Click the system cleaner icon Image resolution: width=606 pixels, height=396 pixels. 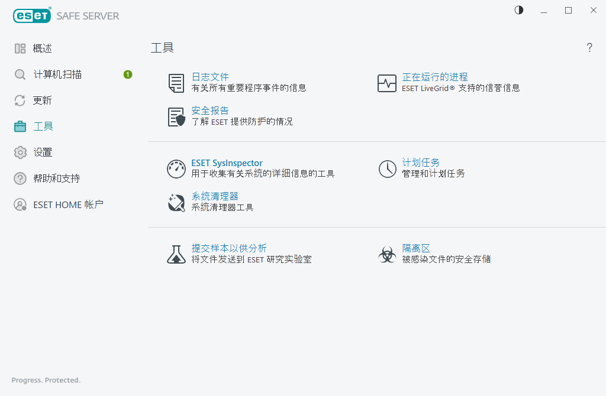[176, 202]
